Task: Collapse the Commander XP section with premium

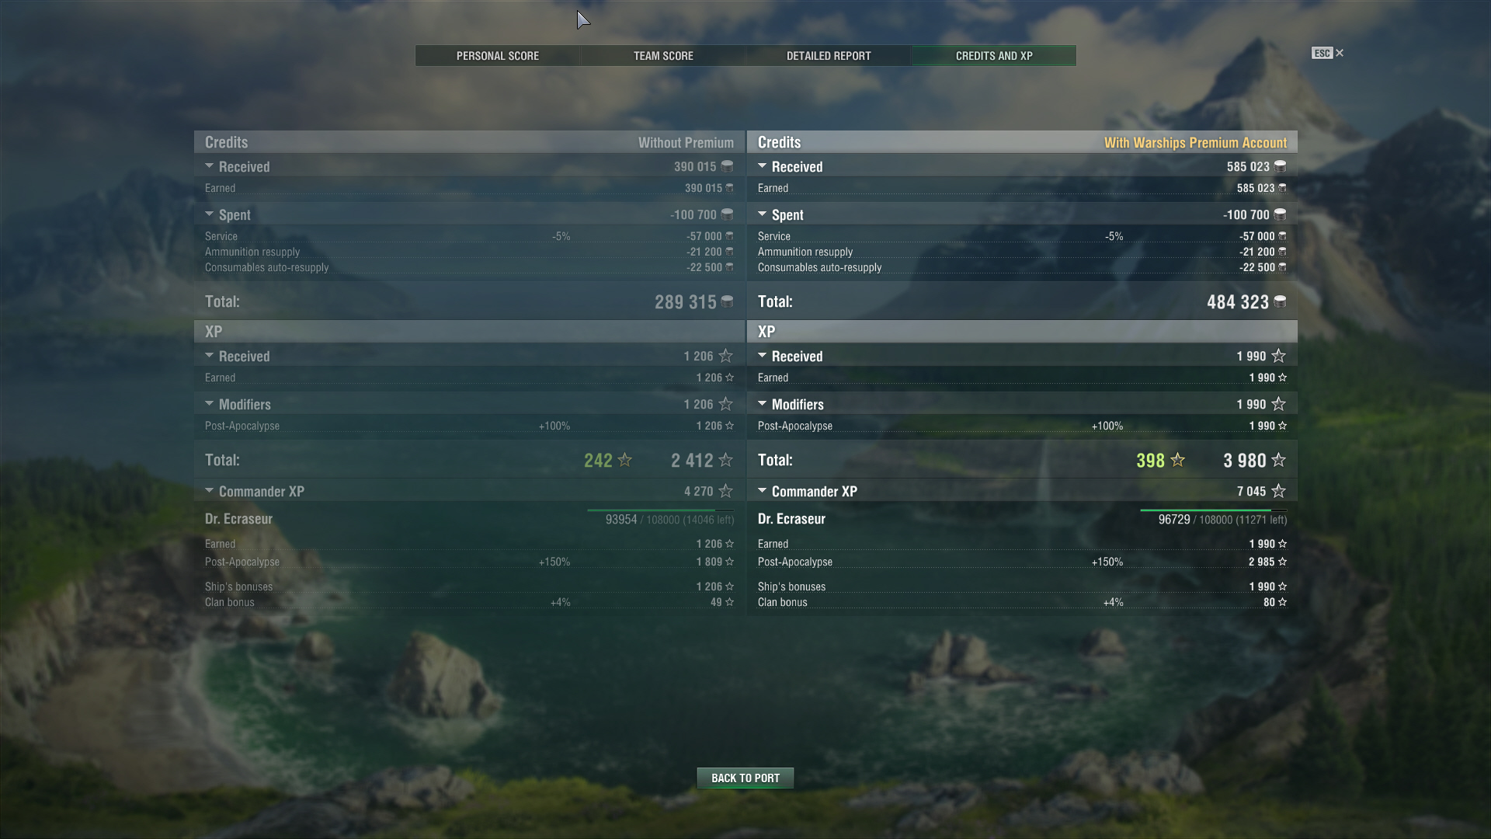Action: [x=762, y=491]
